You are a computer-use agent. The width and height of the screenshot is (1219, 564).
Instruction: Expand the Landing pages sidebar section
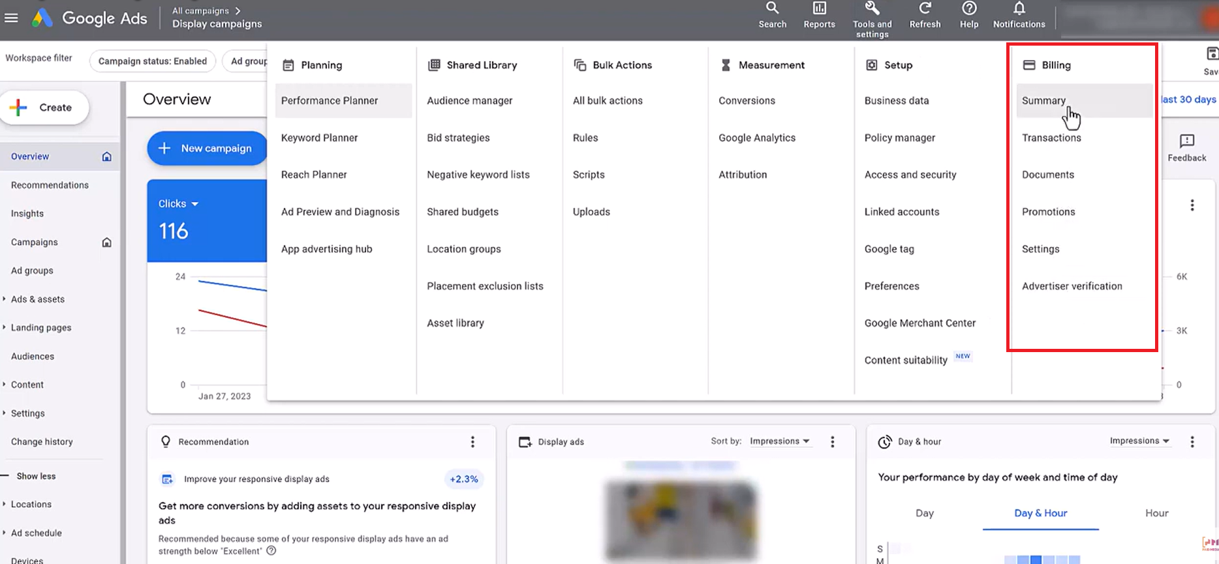pos(5,327)
